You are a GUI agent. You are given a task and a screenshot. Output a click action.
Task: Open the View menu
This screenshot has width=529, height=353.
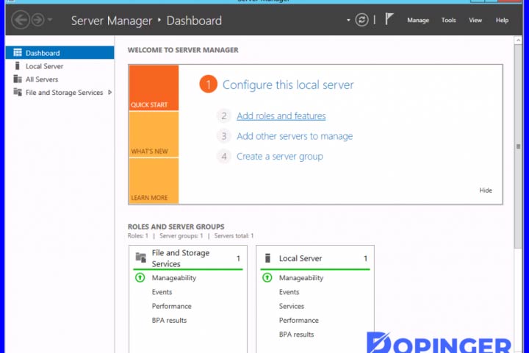click(x=475, y=21)
